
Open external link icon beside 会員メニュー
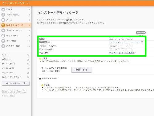click(x=28, y=60)
